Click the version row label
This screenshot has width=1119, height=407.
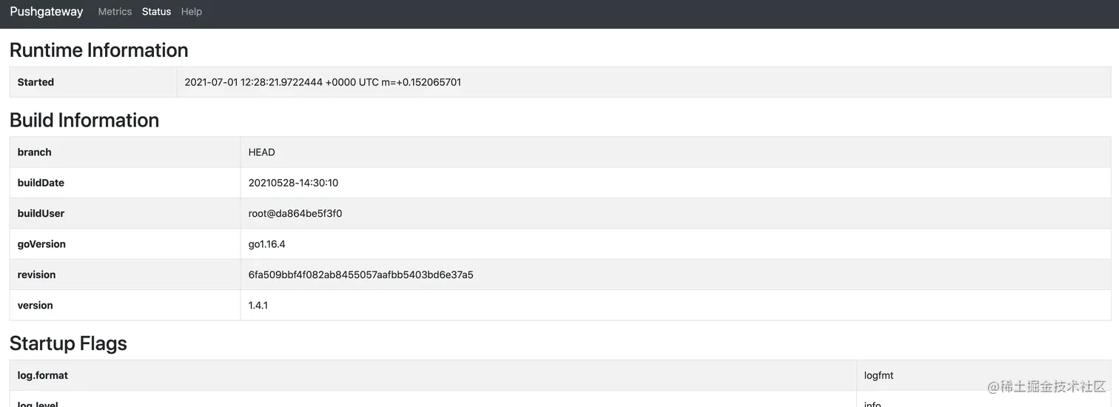tap(36, 306)
